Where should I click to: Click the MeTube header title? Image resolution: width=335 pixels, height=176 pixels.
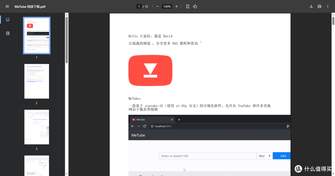click(x=138, y=135)
